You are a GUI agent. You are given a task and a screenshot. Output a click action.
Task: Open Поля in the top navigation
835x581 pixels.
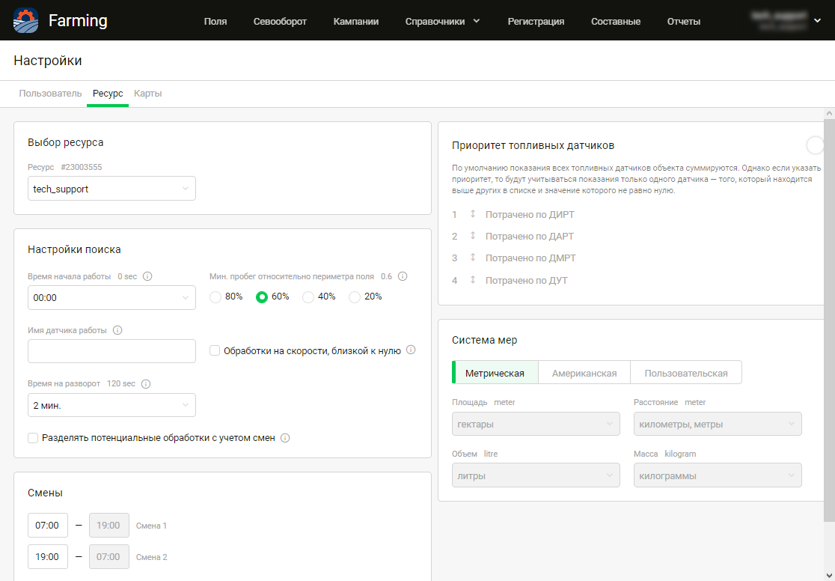tap(215, 21)
